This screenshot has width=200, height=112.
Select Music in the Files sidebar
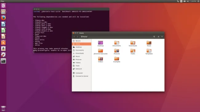82,56
